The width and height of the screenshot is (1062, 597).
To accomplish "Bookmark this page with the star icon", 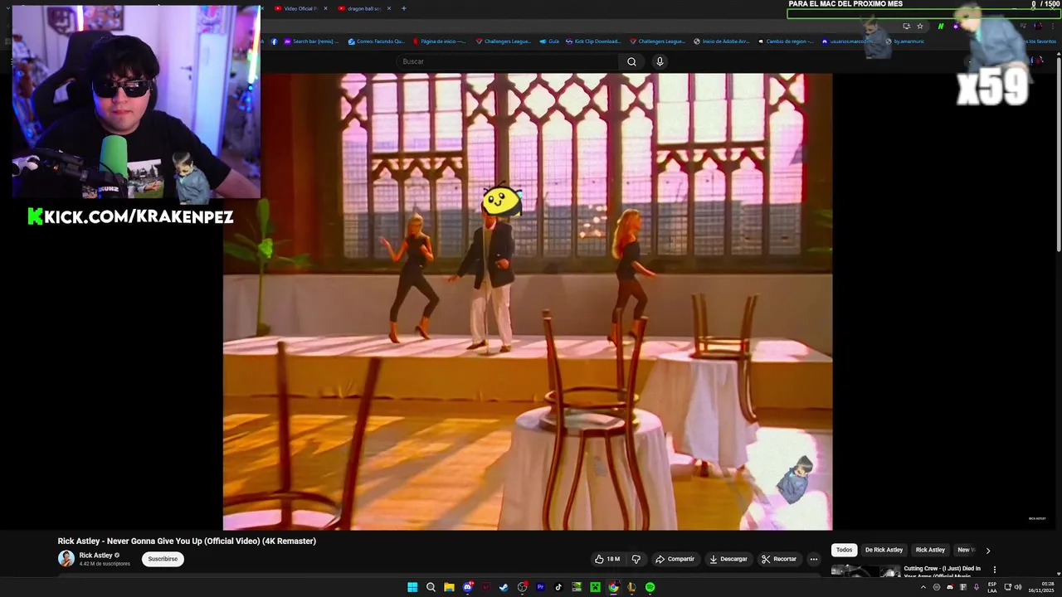I will tap(919, 26).
